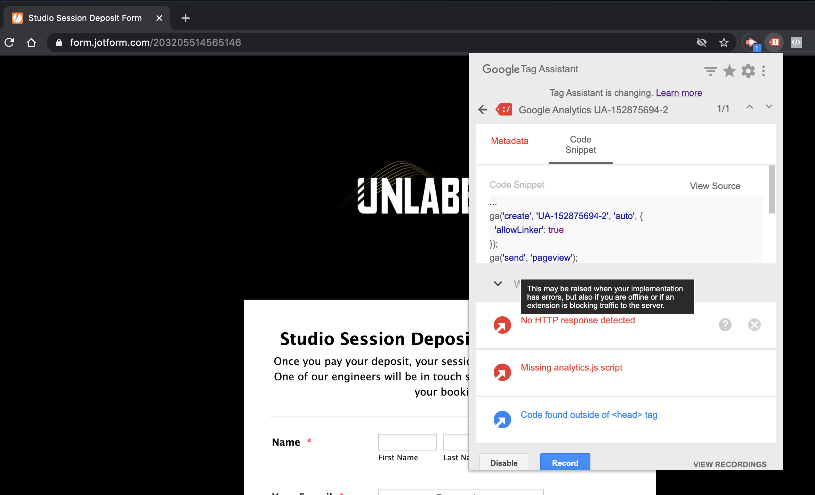Click the crossed-out eye icon in the address bar

(702, 42)
